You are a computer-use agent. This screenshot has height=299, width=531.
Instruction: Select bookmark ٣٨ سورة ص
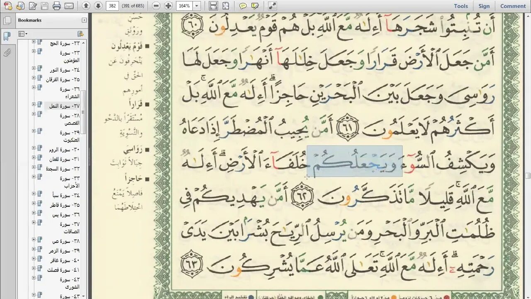tap(66, 241)
